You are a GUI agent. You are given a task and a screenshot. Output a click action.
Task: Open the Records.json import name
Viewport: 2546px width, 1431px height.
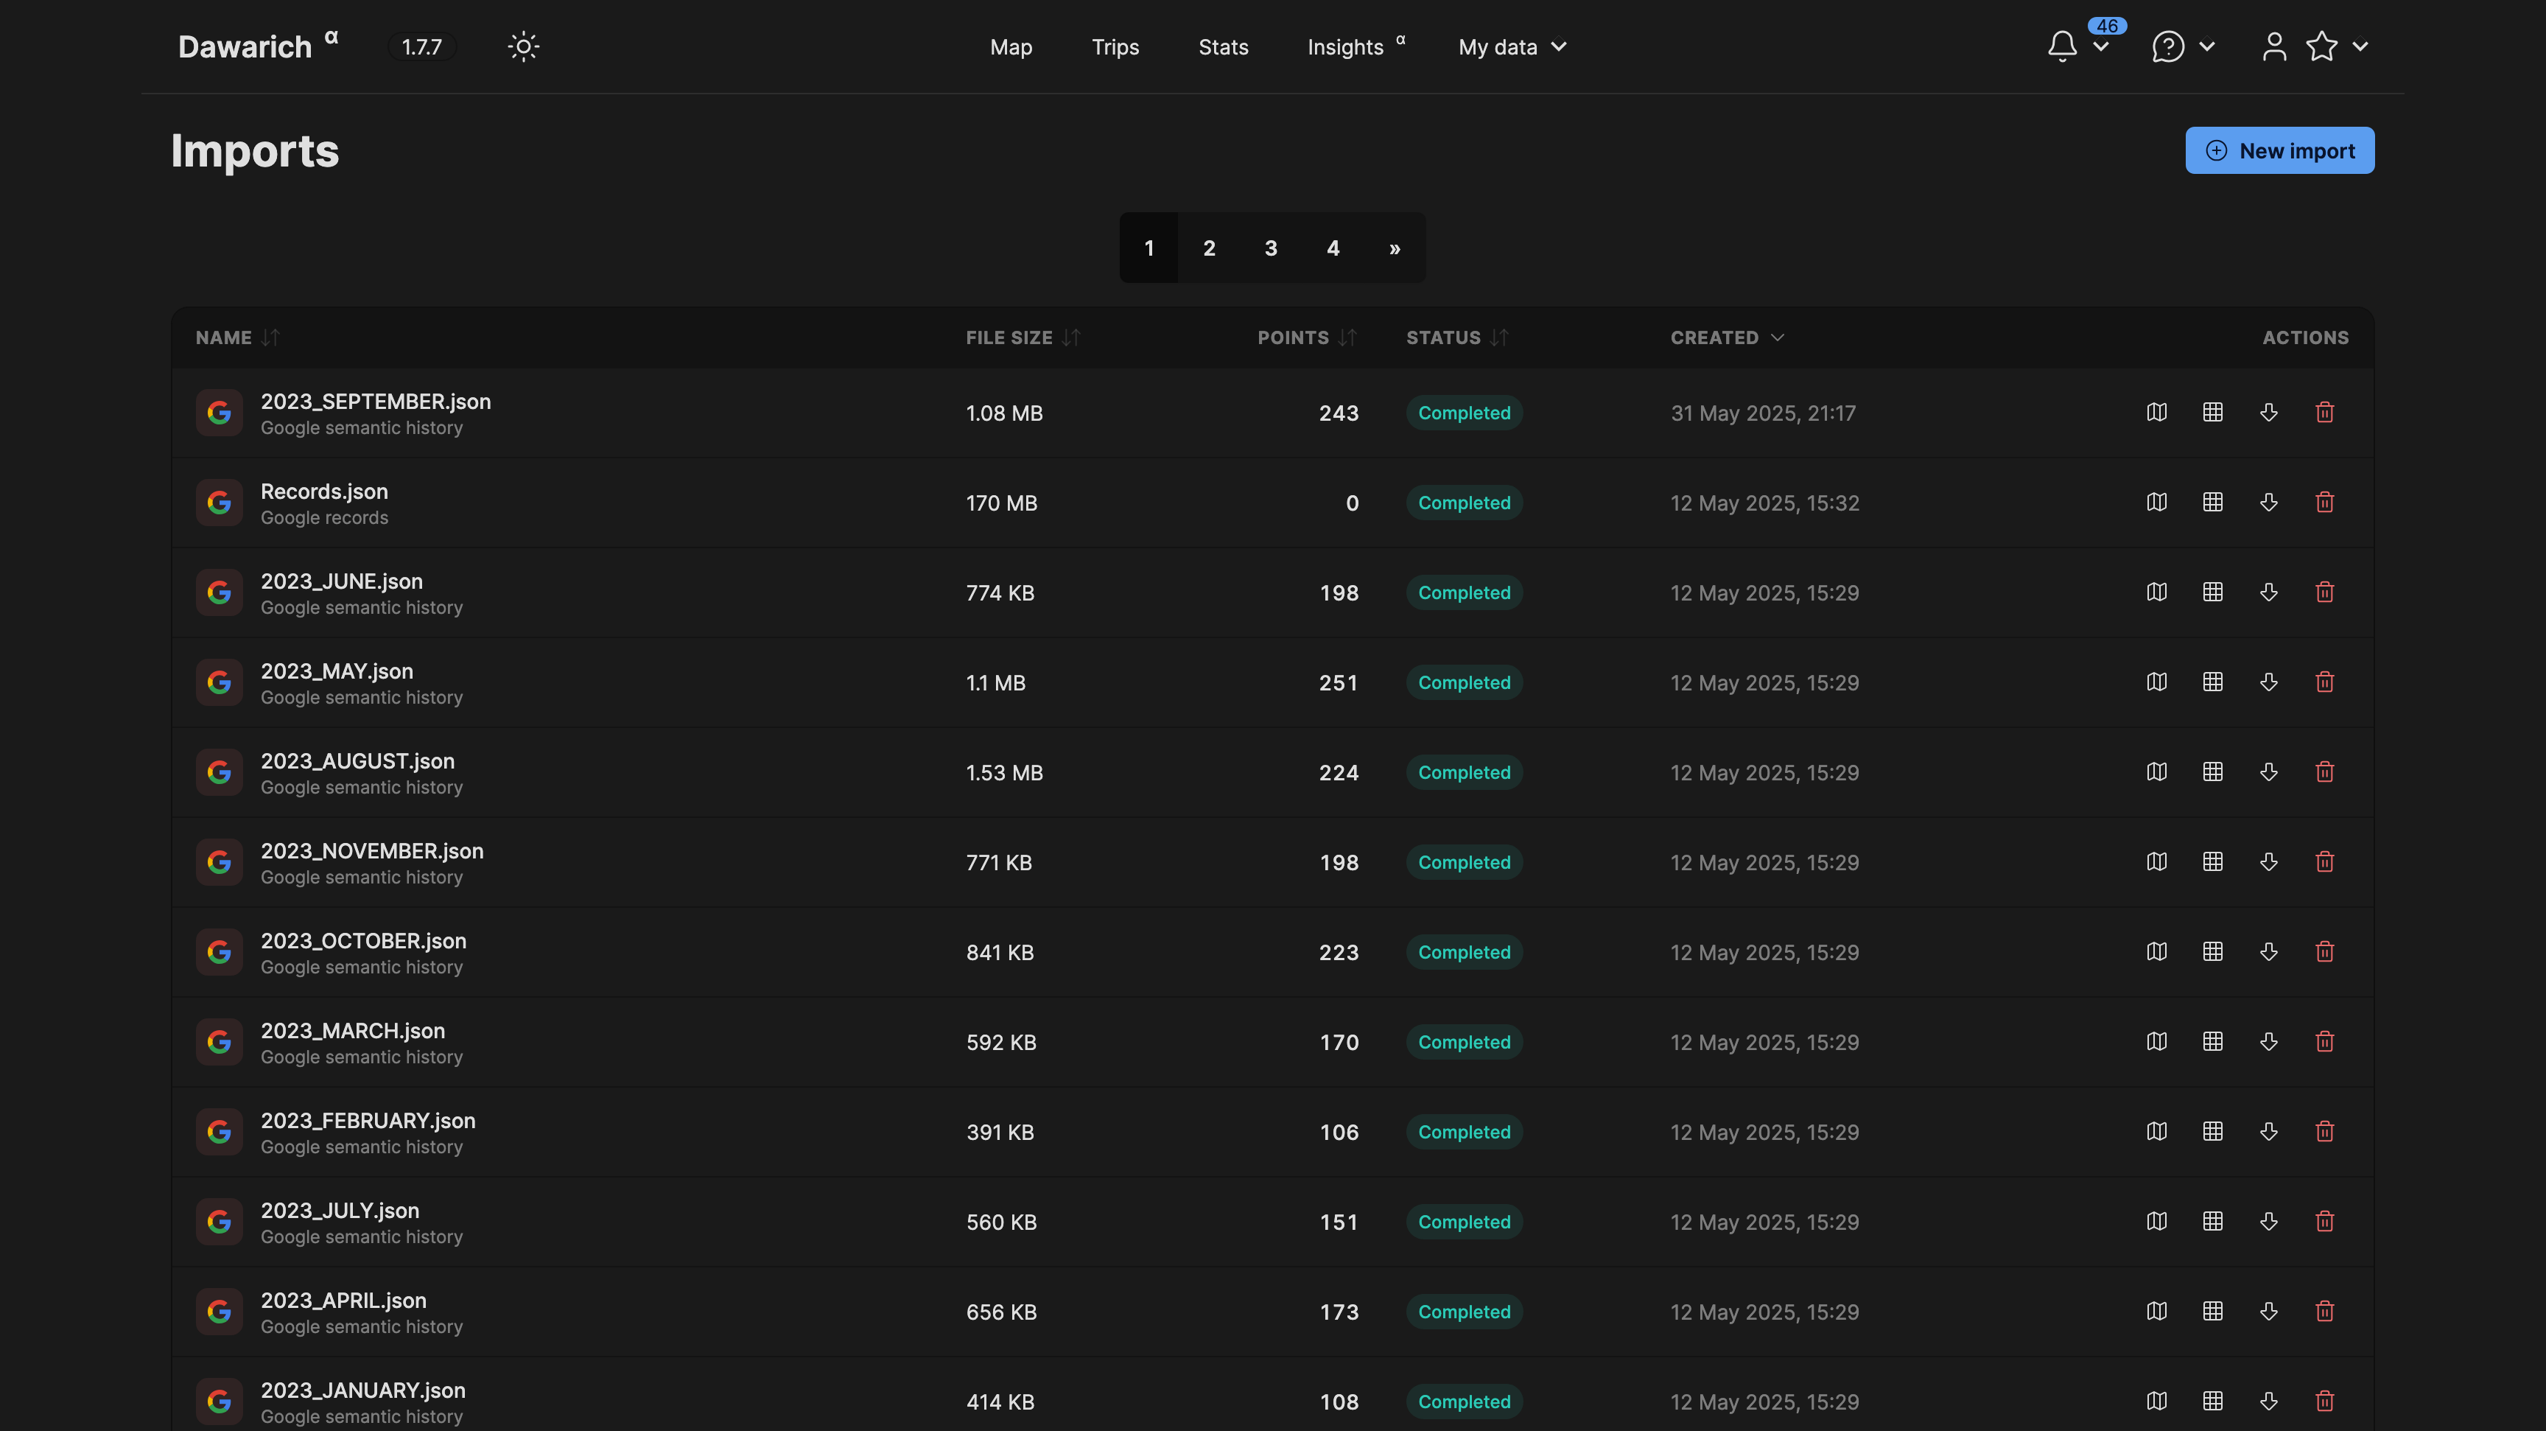coord(324,491)
